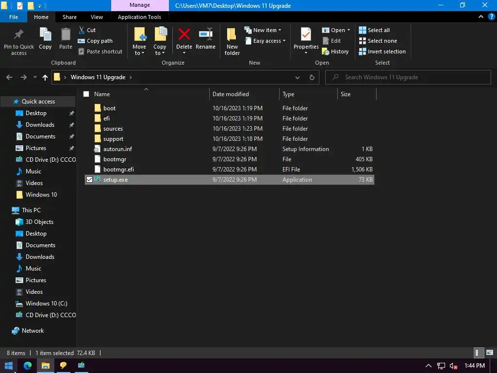Cut the selected file
Viewport: 497px width, 373px height.
point(87,30)
